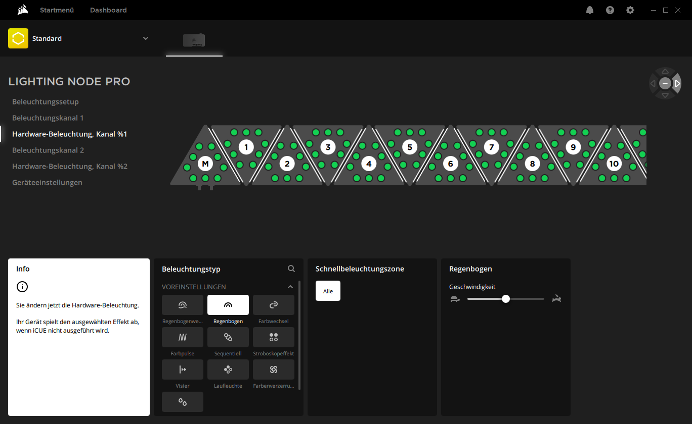Open Beleuchtungskanal 2
This screenshot has height=424, width=692.
pyautogui.click(x=48, y=150)
